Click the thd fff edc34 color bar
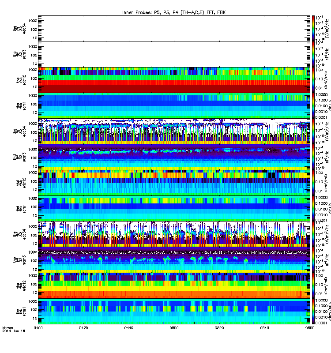This screenshot has height=353, width=331. [x=313, y=131]
